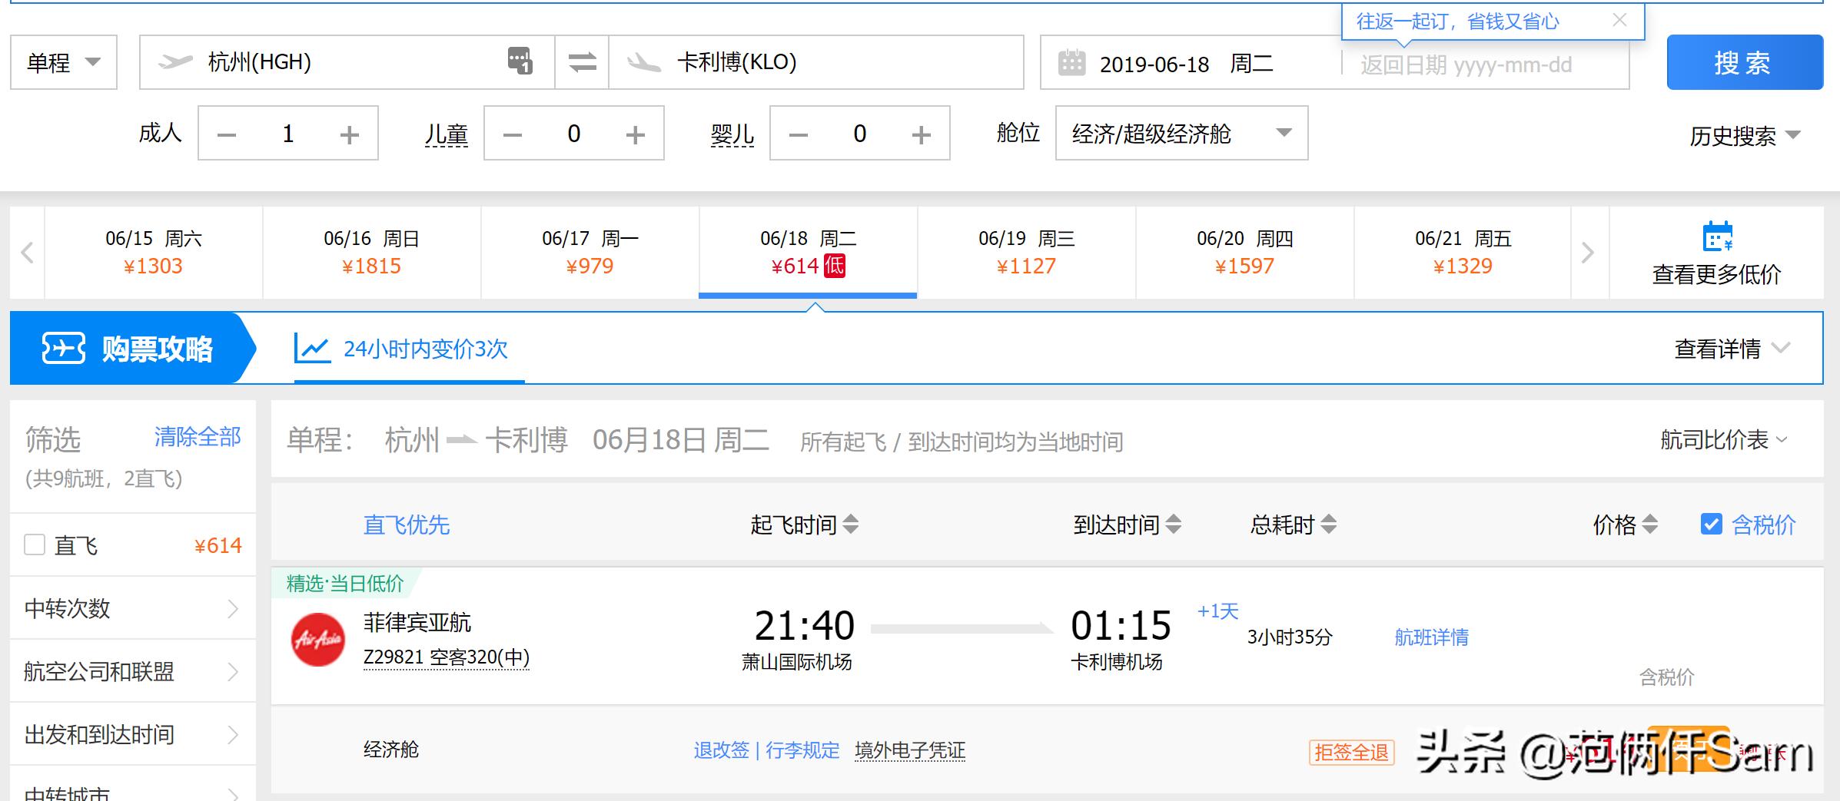The image size is (1840, 801).
Task: Select the 06/19 周三 date tab
Action: click(1025, 252)
